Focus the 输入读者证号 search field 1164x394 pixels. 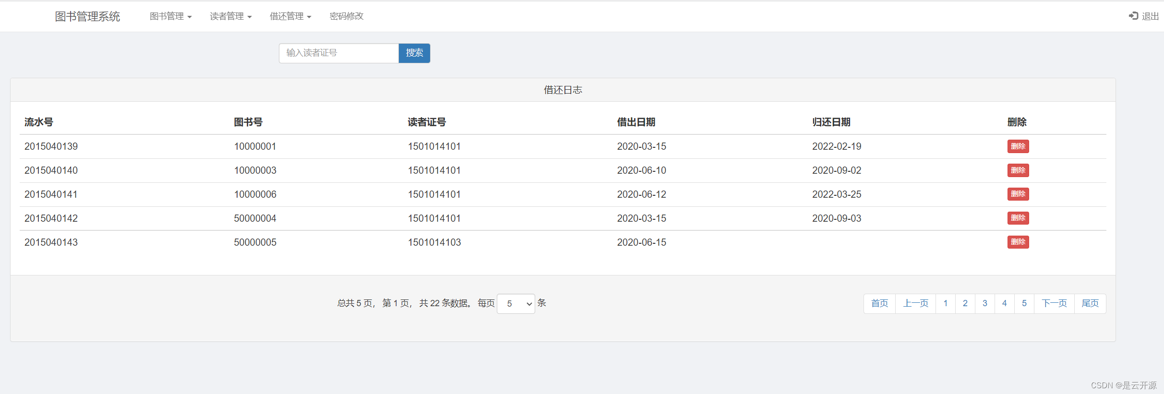click(x=339, y=53)
